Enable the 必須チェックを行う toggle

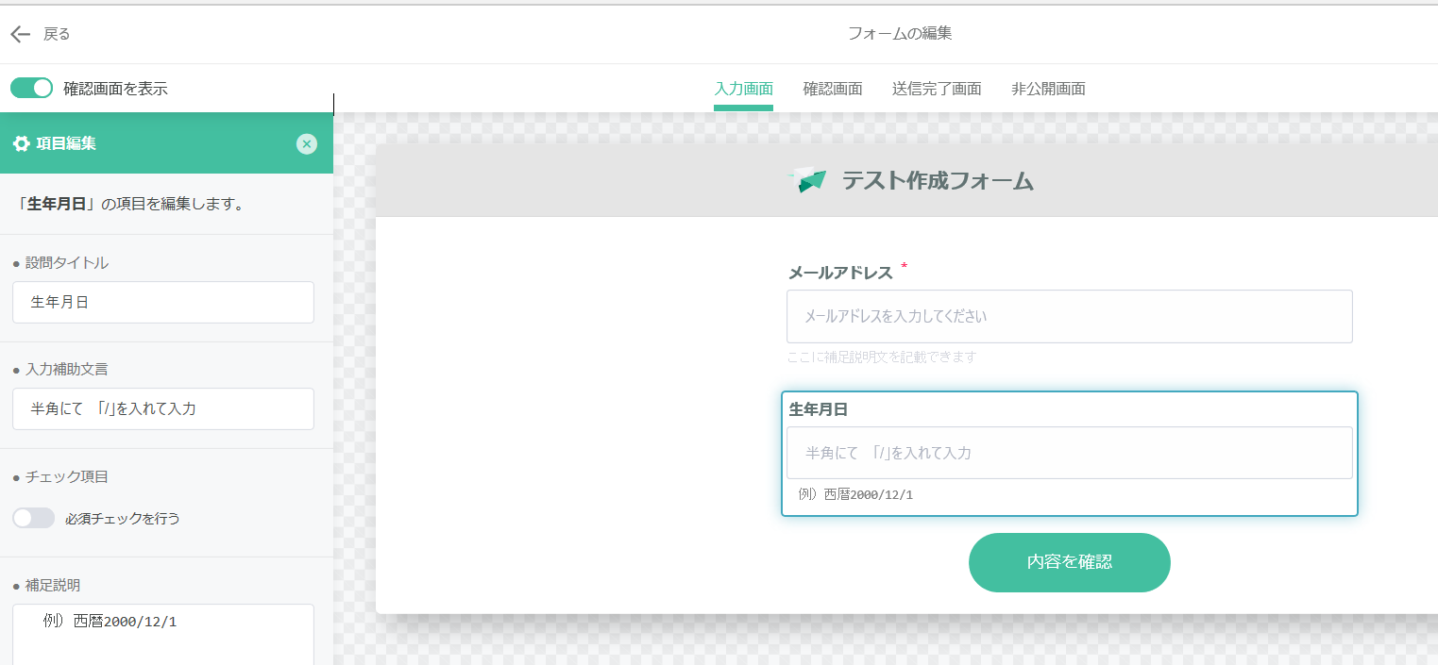(33, 517)
